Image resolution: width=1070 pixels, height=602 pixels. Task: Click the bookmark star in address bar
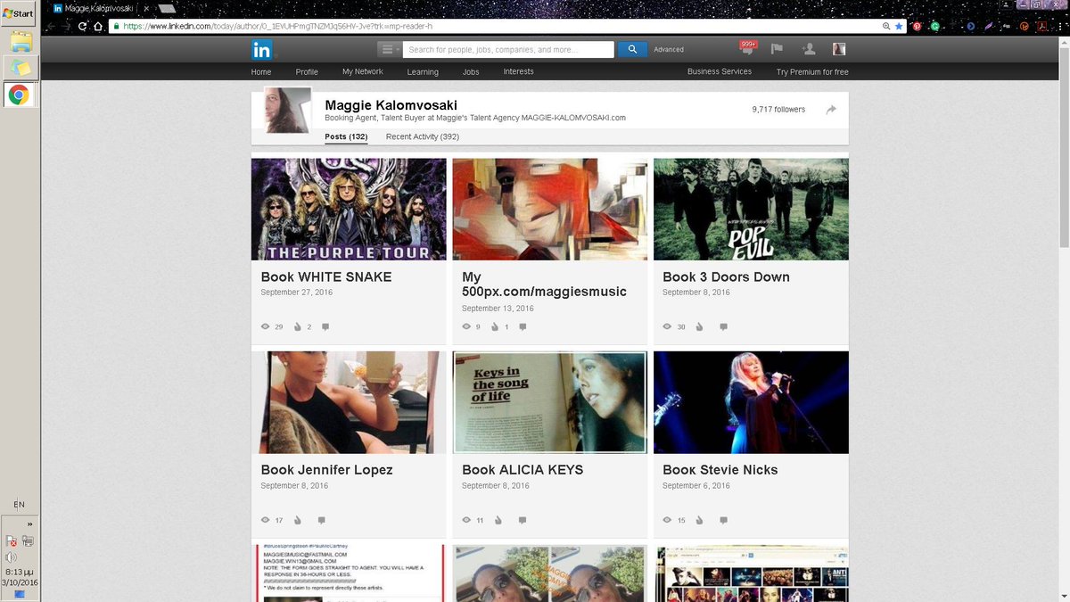coord(898,26)
